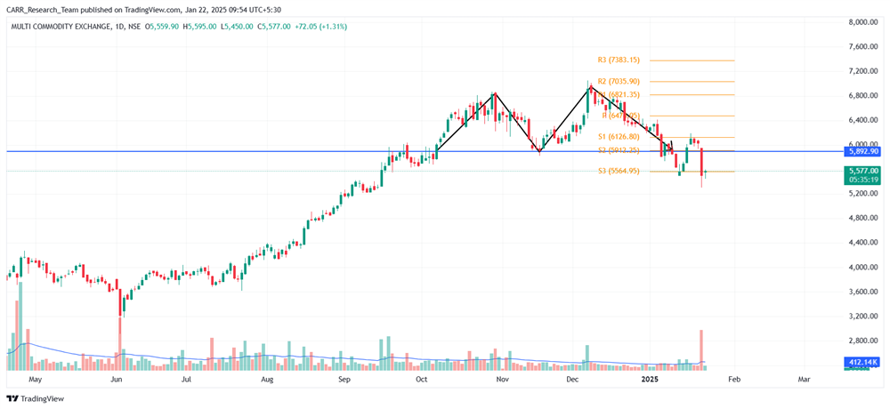Click the Sep label on time axis

tap(344, 379)
